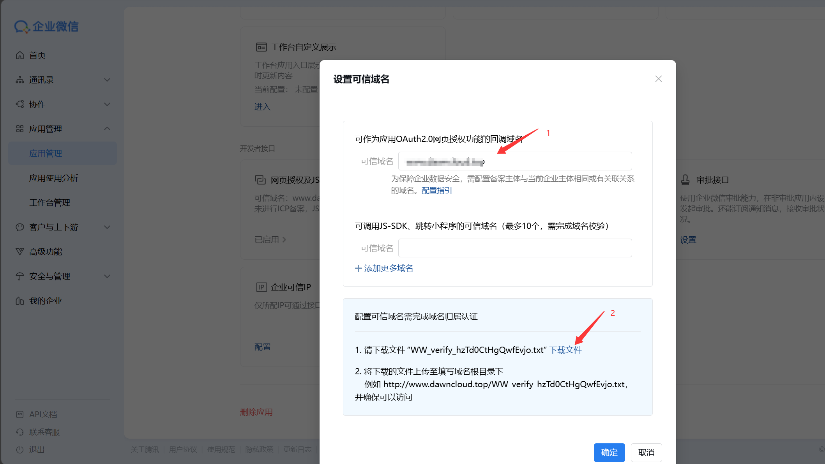
Task: Click the 下载文件 link
Action: 565,350
